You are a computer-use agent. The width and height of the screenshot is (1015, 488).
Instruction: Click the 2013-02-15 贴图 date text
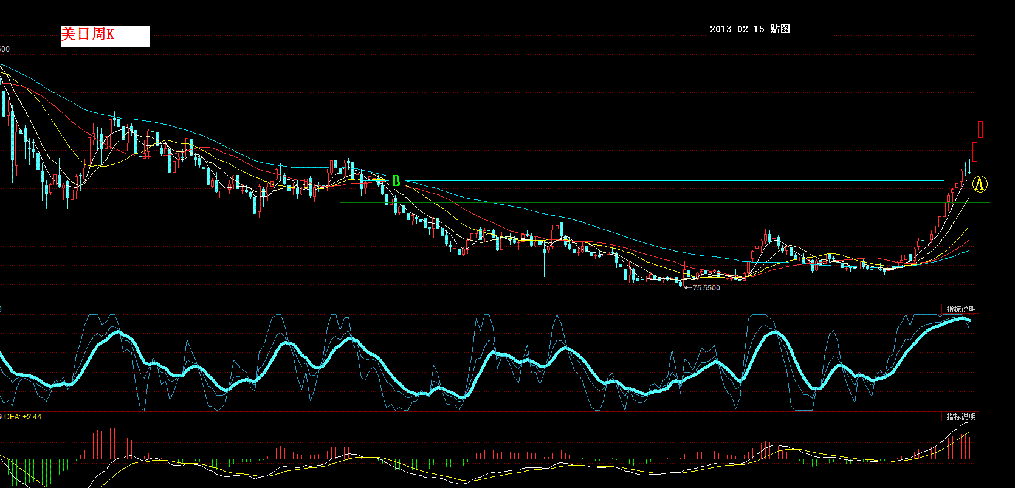click(749, 29)
